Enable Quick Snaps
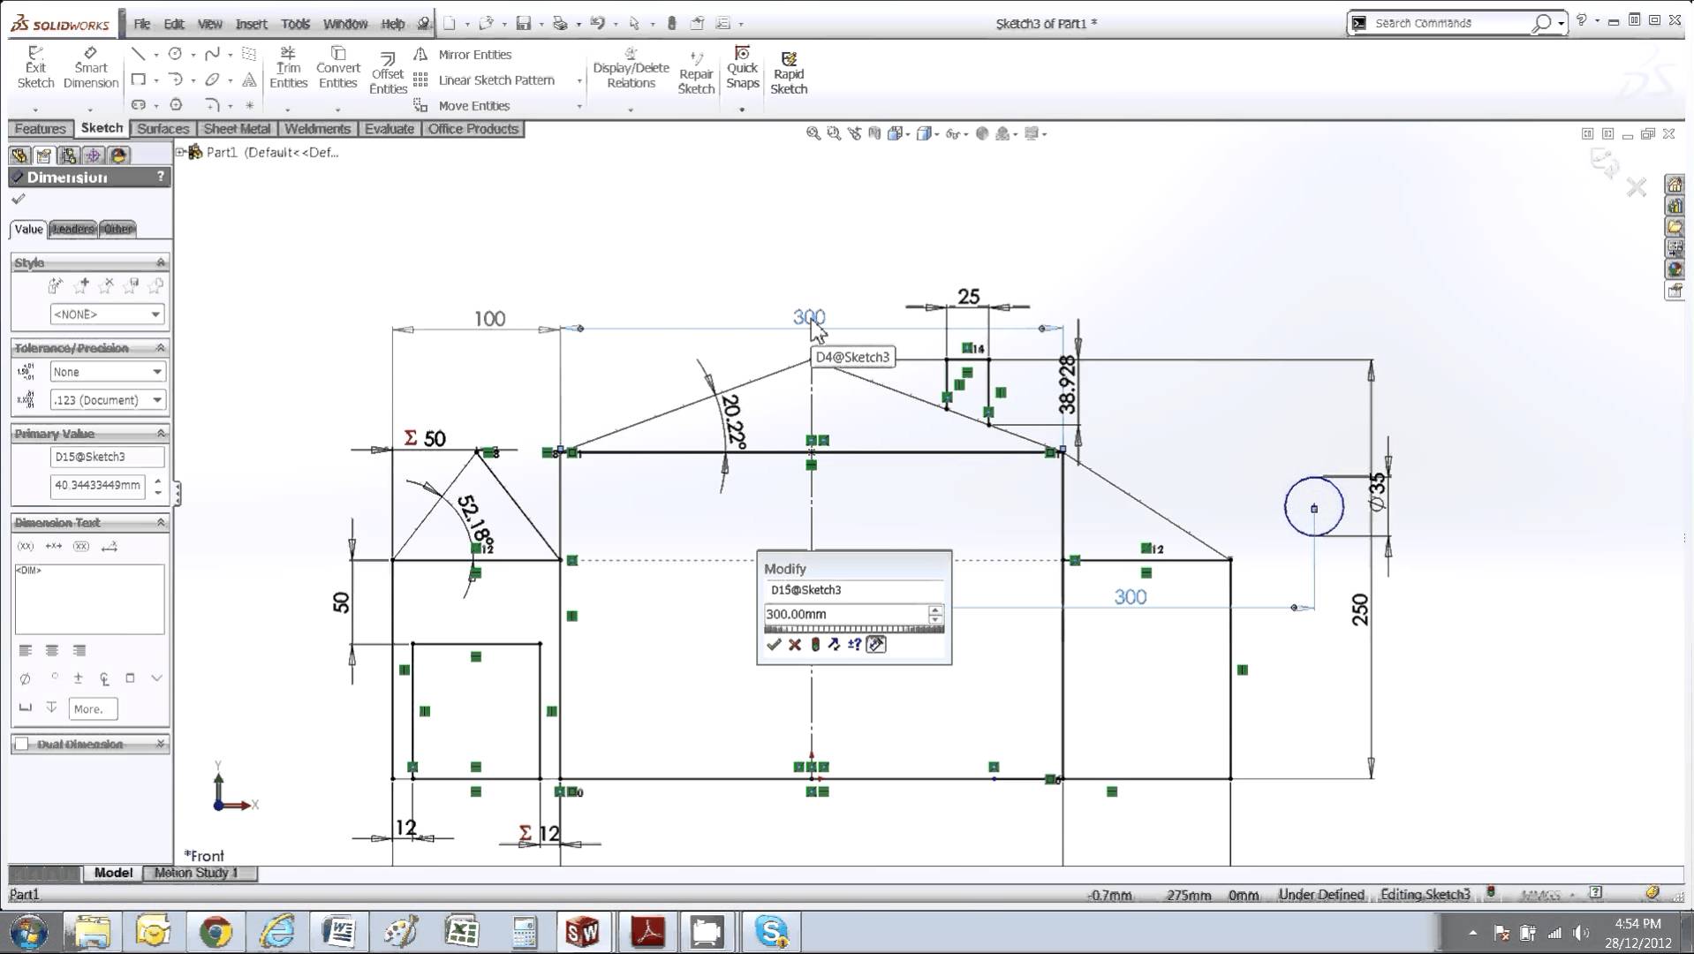This screenshot has width=1694, height=954. [x=742, y=68]
